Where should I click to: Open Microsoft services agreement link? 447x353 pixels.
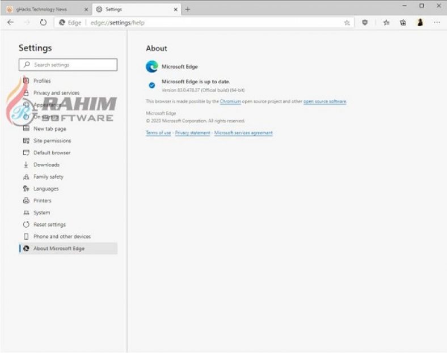243,133
